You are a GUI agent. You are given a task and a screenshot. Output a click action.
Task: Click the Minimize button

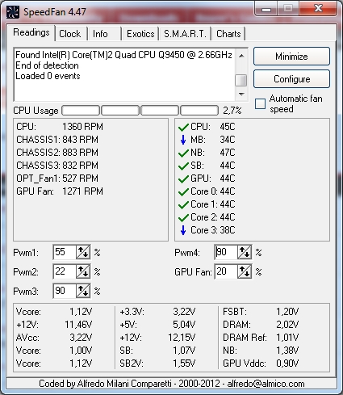point(291,57)
